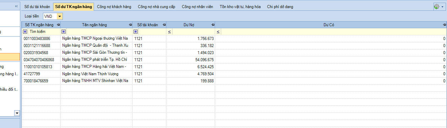Pin the Dư Có column
447x128 pixels.
click(444, 25)
